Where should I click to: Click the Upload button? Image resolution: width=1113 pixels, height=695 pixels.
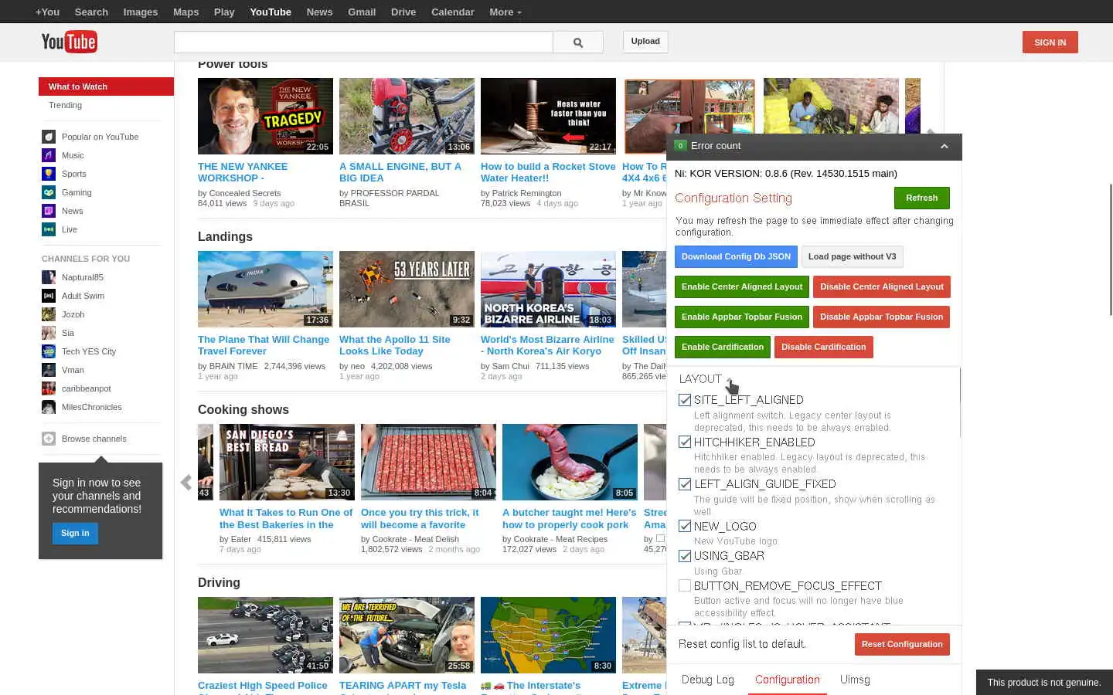pos(645,42)
